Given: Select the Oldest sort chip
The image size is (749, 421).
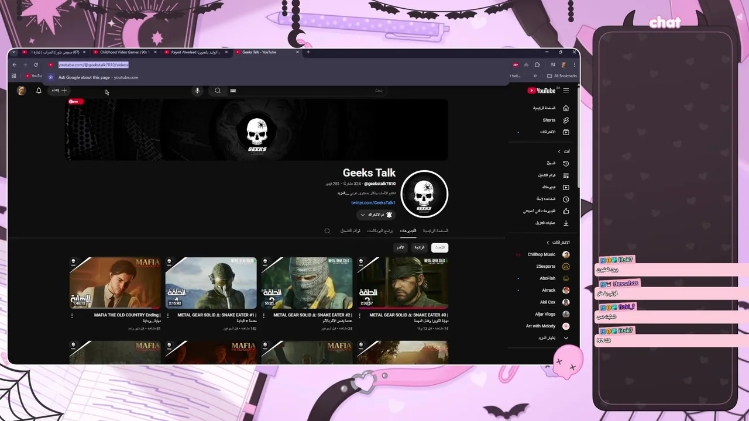Looking at the screenshot, I should 400,247.
